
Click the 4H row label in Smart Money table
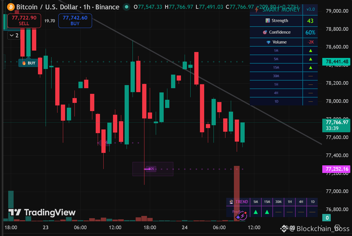pos(276,93)
